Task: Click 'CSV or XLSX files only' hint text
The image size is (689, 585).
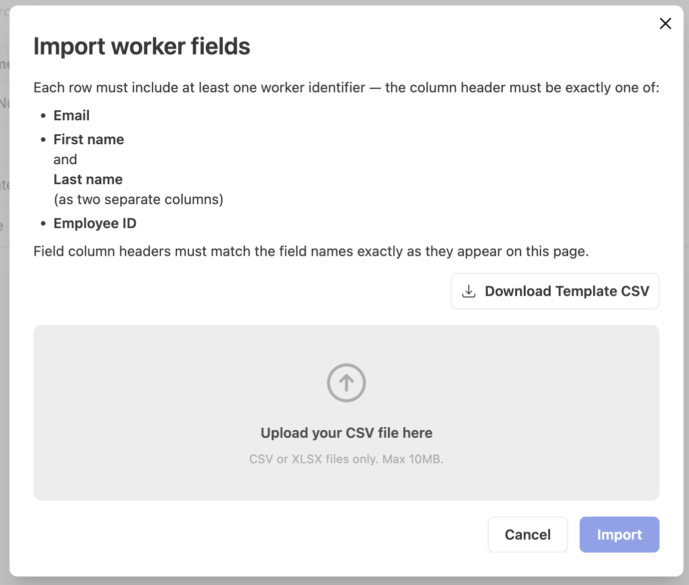Action: [x=346, y=459]
